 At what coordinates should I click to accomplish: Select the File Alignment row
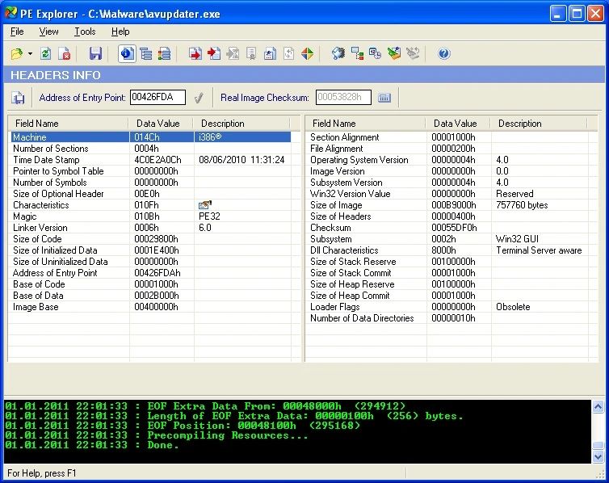(447, 149)
